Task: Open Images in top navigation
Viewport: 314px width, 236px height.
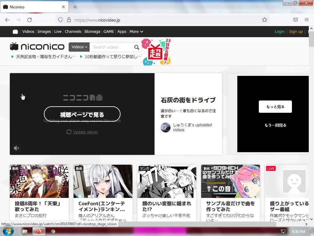Action: coord(44,32)
